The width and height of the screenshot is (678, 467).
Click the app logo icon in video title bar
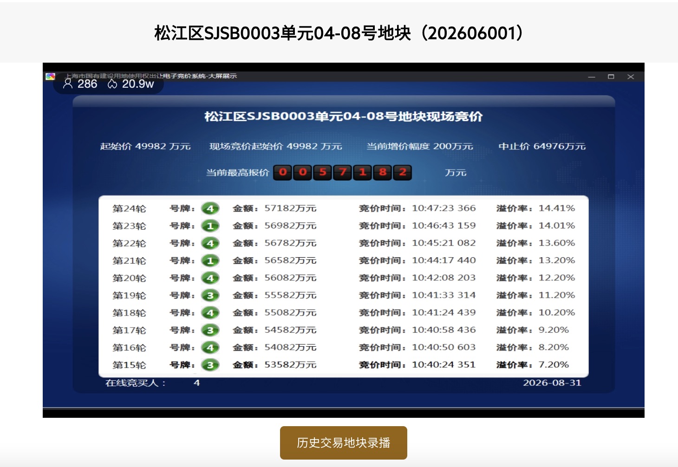pyautogui.click(x=50, y=77)
